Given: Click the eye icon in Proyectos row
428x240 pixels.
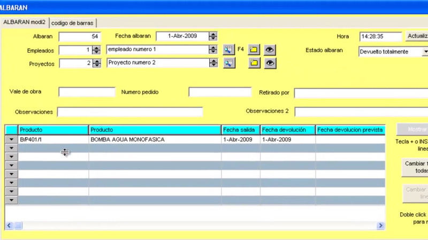Looking at the screenshot, I should 270,63.
